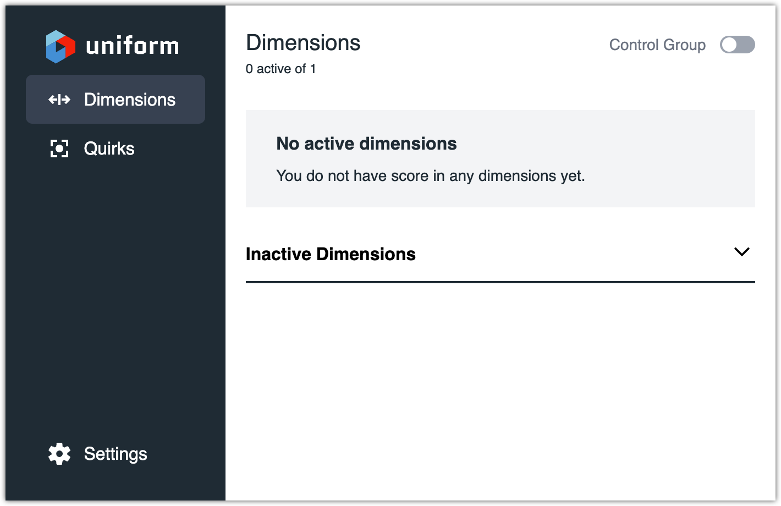Screen dimensions: 781x506
Task: Click the Dimensions page title
Action: tap(303, 43)
